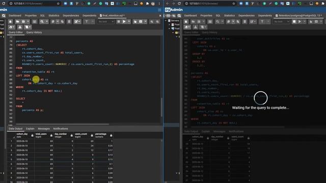The height and width of the screenshot is (183, 326).
Task: Open Statistics tab in left pgAdmin window
Action: tap(54, 16)
